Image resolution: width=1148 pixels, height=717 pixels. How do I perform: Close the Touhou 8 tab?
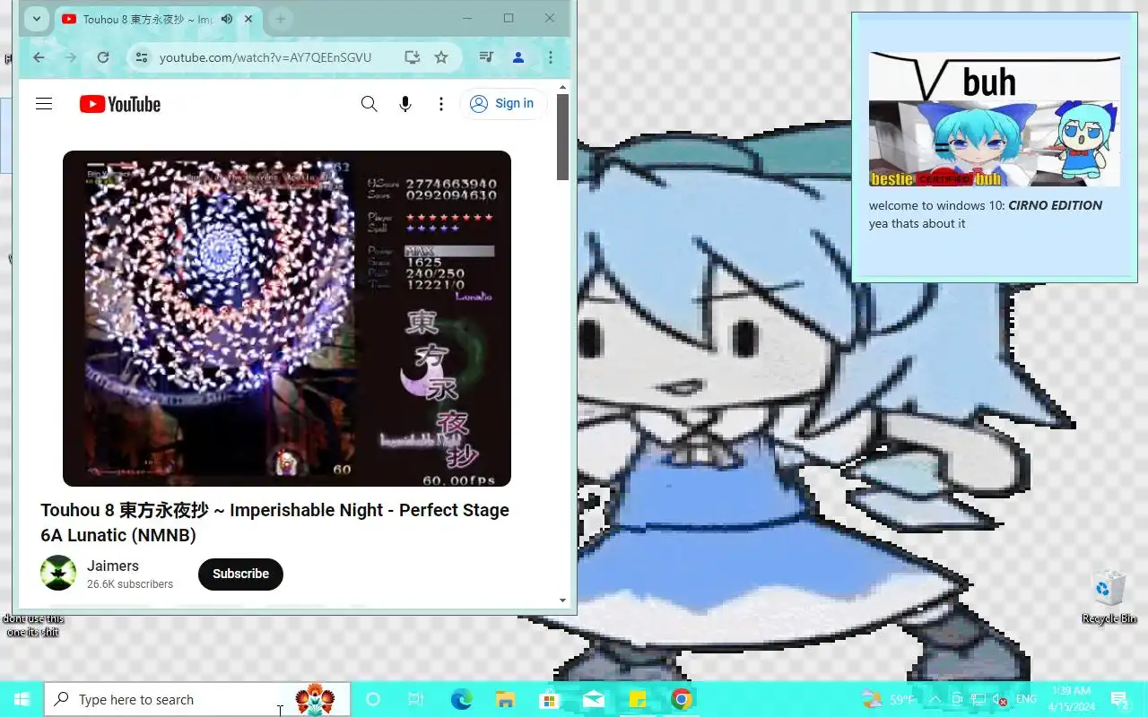tap(248, 19)
